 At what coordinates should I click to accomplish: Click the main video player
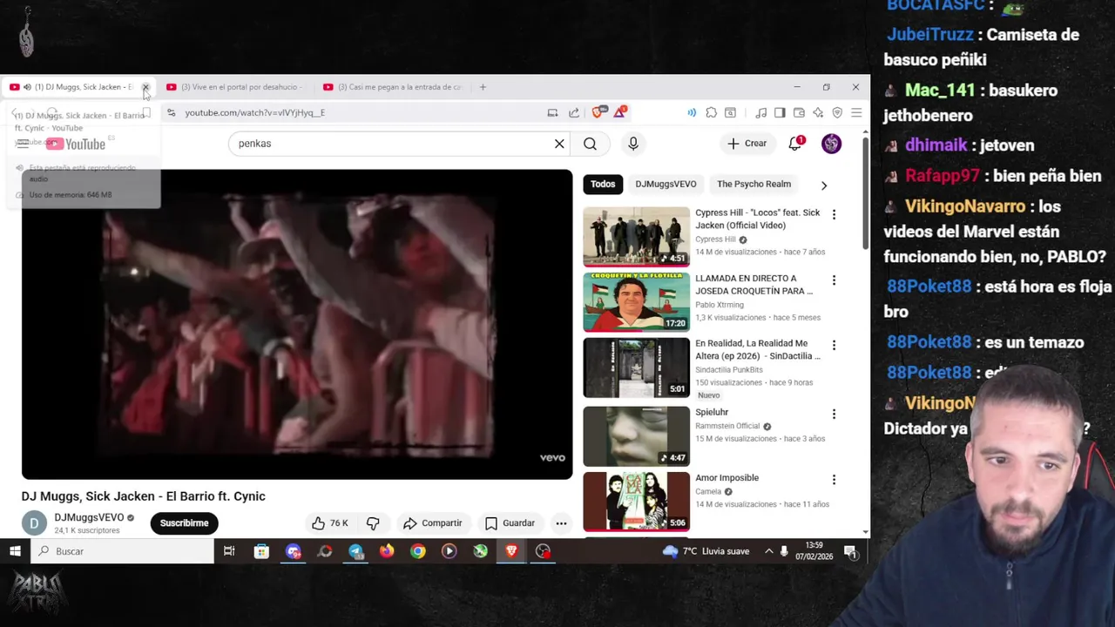click(x=297, y=324)
